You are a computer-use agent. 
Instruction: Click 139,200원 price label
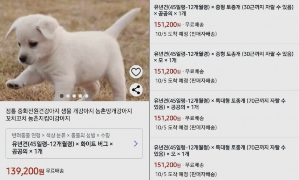(25, 171)
